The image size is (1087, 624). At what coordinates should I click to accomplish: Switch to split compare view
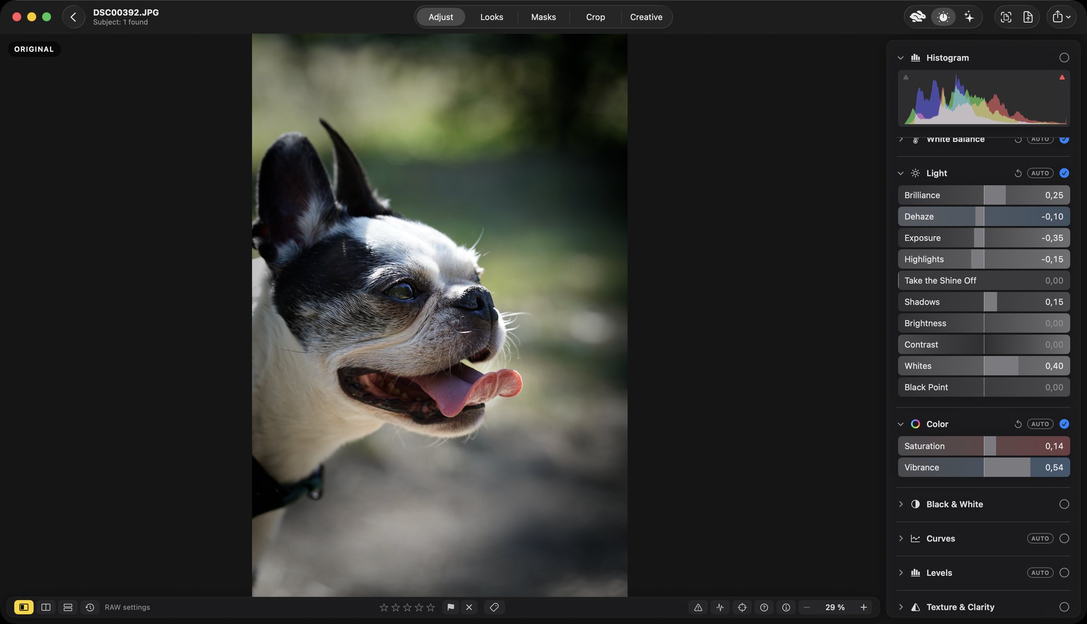coord(46,607)
